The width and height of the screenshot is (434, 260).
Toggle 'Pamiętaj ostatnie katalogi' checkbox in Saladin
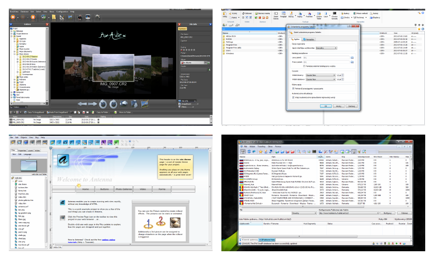304,66
